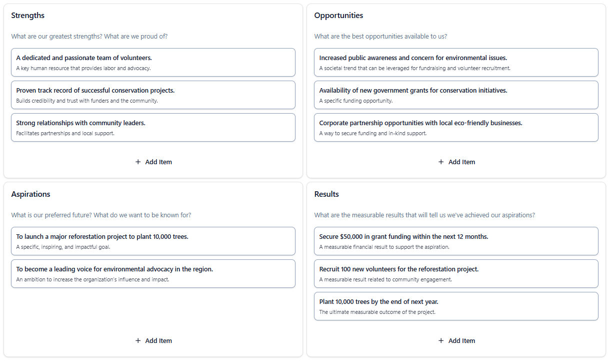
Task: Open the corporate partnership opportunities card
Action: click(456, 128)
